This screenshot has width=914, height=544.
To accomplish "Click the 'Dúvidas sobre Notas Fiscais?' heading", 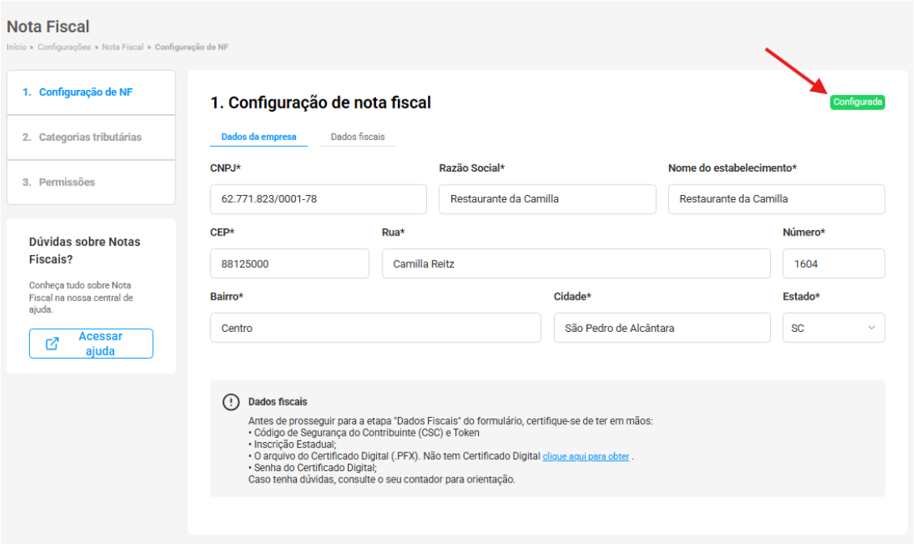I will [x=84, y=250].
